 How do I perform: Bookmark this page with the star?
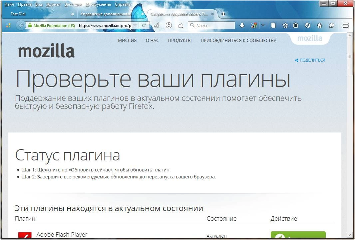[285, 25]
